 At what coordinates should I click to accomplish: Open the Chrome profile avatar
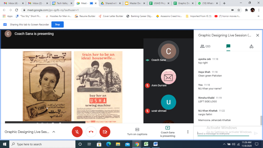click(253, 10)
